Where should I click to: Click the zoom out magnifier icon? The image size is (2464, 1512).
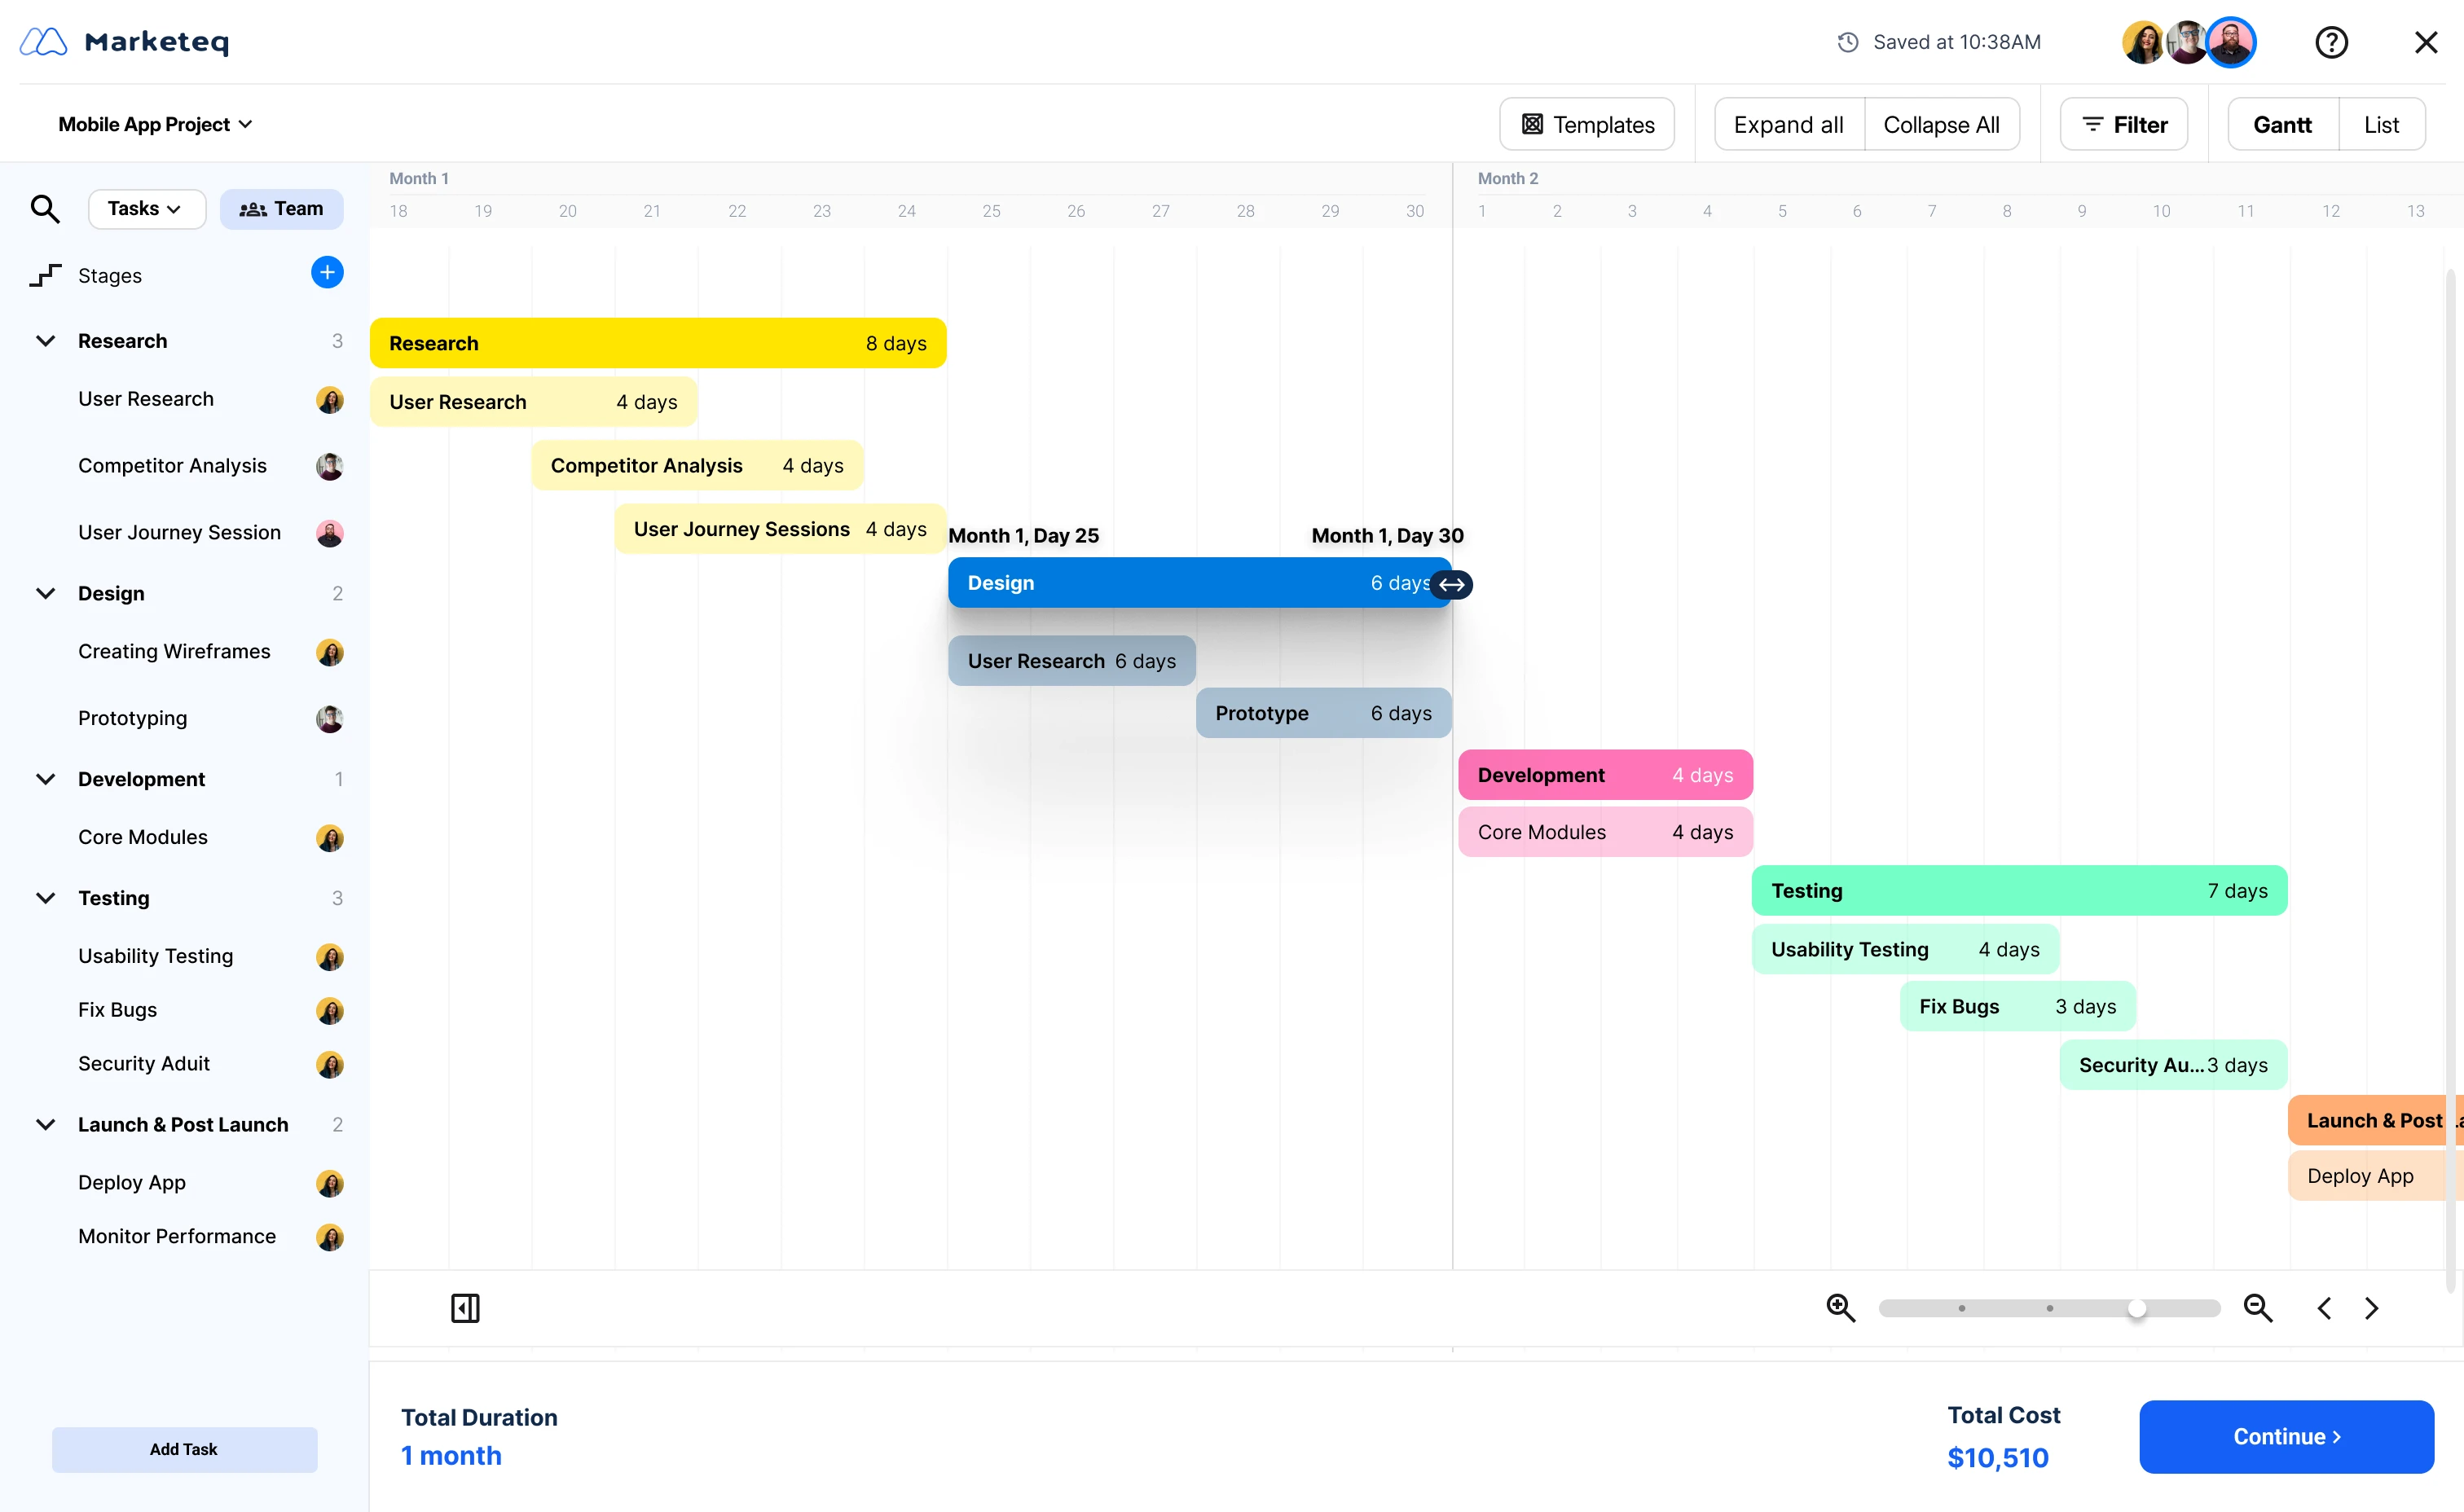coord(2258,1308)
